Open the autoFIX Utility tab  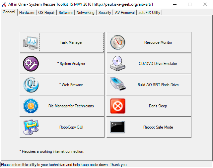[149, 13]
